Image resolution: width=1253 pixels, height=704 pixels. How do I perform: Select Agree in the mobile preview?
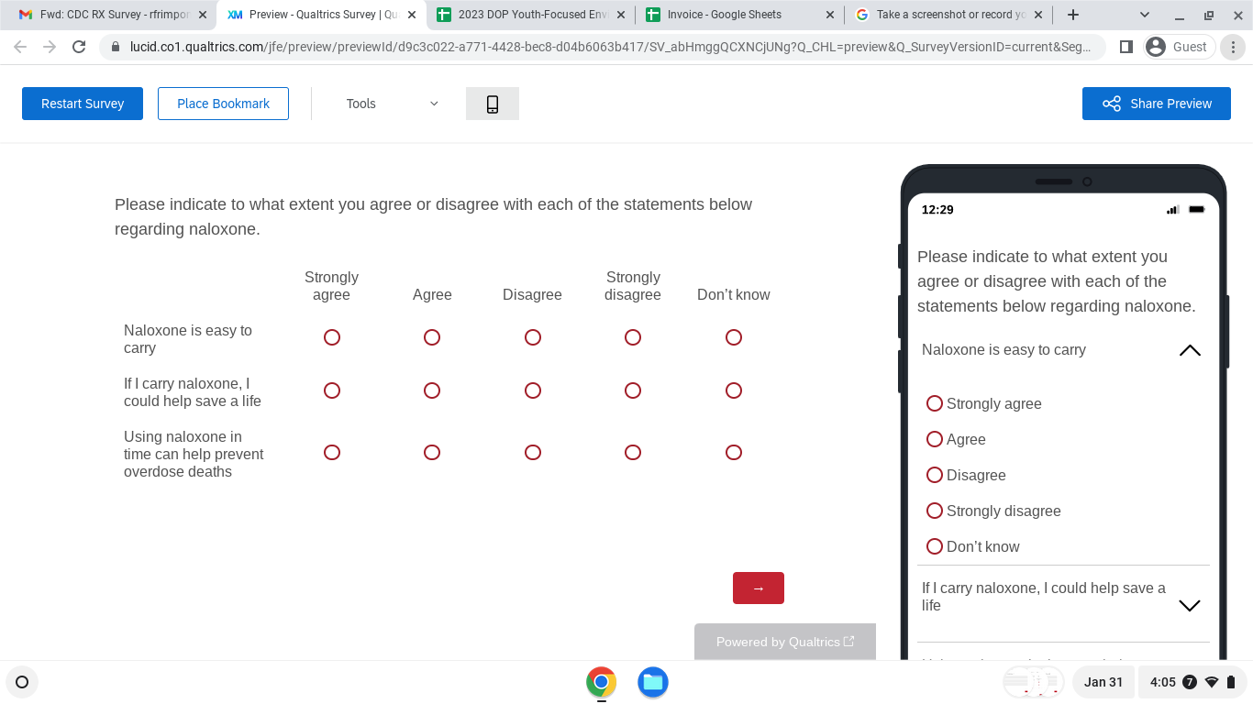pos(935,439)
